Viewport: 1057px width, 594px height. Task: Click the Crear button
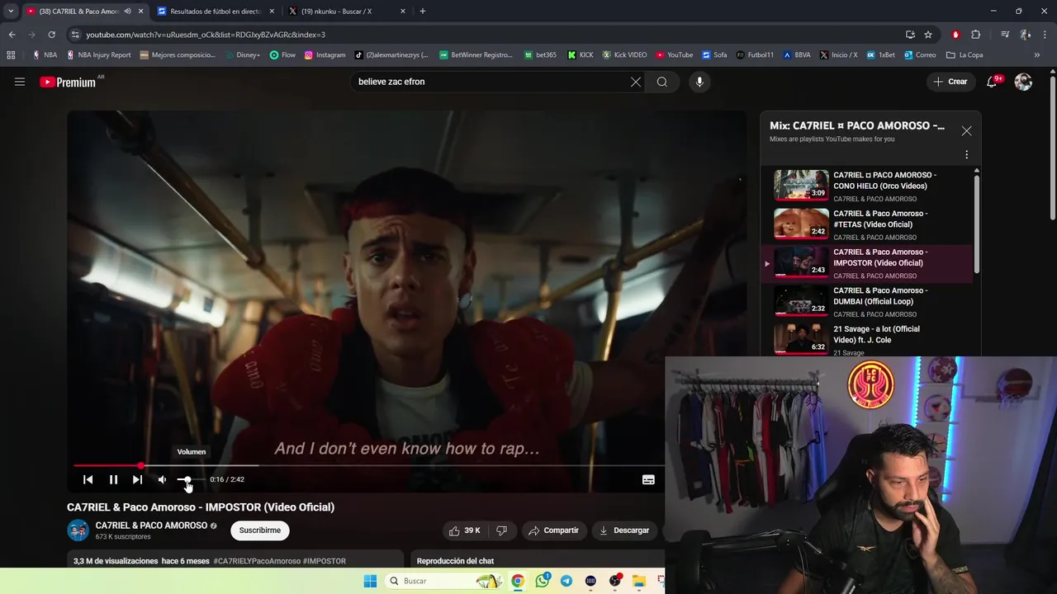(950, 82)
